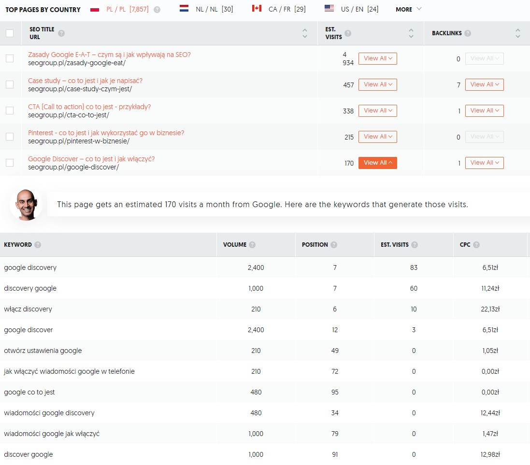Switch to the NL / NL country tab
The image size is (530, 465).
(215, 9)
